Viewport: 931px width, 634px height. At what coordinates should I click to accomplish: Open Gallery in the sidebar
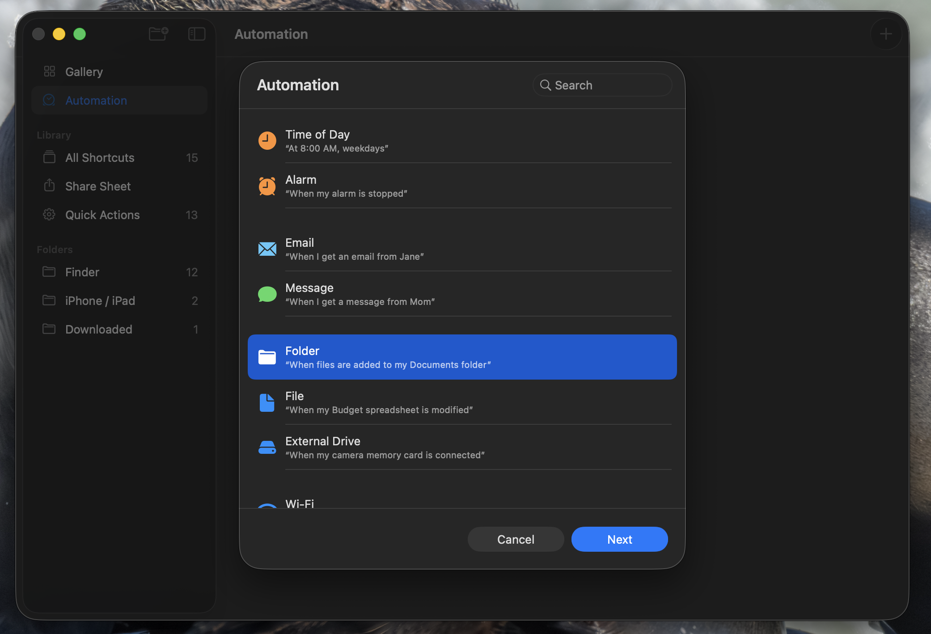click(x=84, y=72)
